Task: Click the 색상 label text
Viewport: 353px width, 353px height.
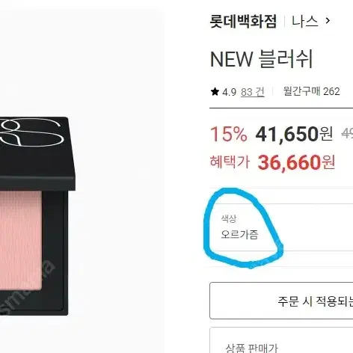Action: (x=229, y=218)
